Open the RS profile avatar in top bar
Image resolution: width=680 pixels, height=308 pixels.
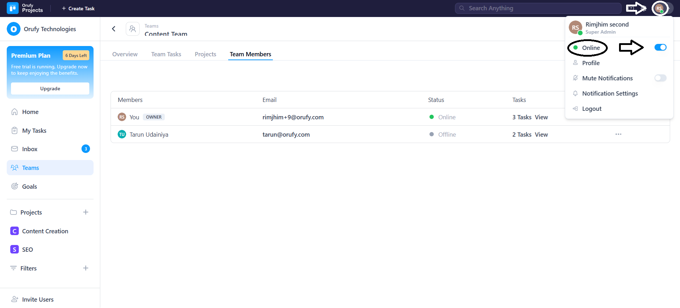point(659,8)
